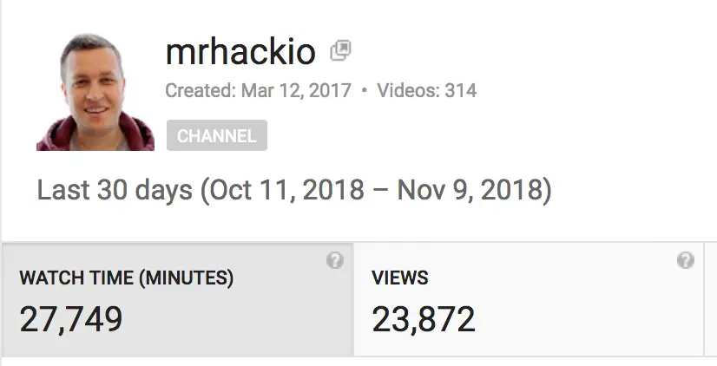717x366 pixels.
Task: Click the 314 video count
Action: point(461,91)
